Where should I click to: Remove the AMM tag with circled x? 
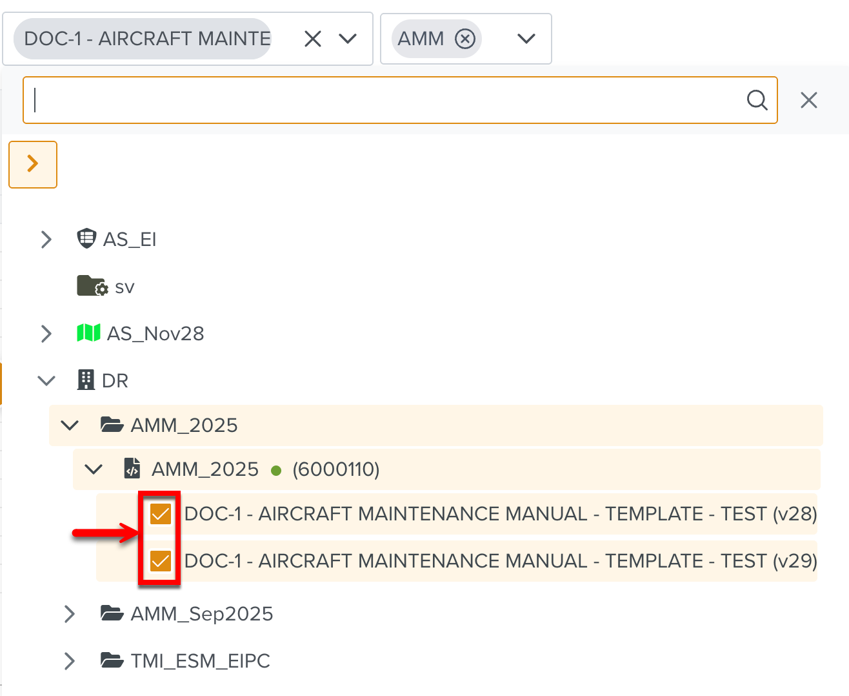(465, 39)
